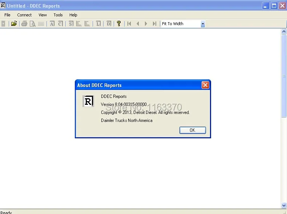The width and height of the screenshot is (287, 214).
Task: Go to next page arrow icon
Action: click(x=146, y=24)
